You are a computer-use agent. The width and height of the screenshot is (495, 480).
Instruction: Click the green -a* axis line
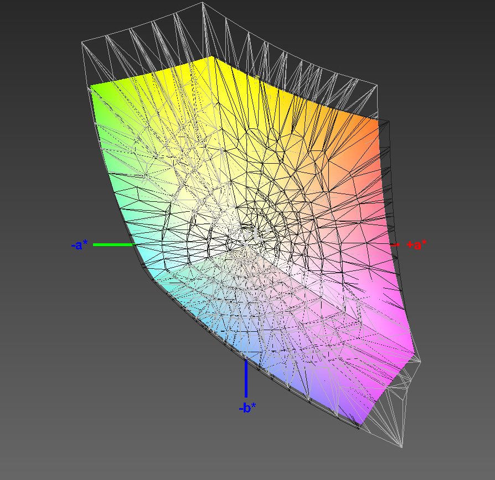coord(115,245)
